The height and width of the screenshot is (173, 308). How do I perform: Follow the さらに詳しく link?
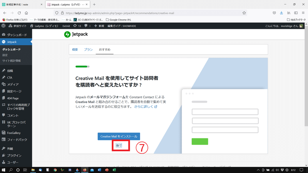[146, 107]
